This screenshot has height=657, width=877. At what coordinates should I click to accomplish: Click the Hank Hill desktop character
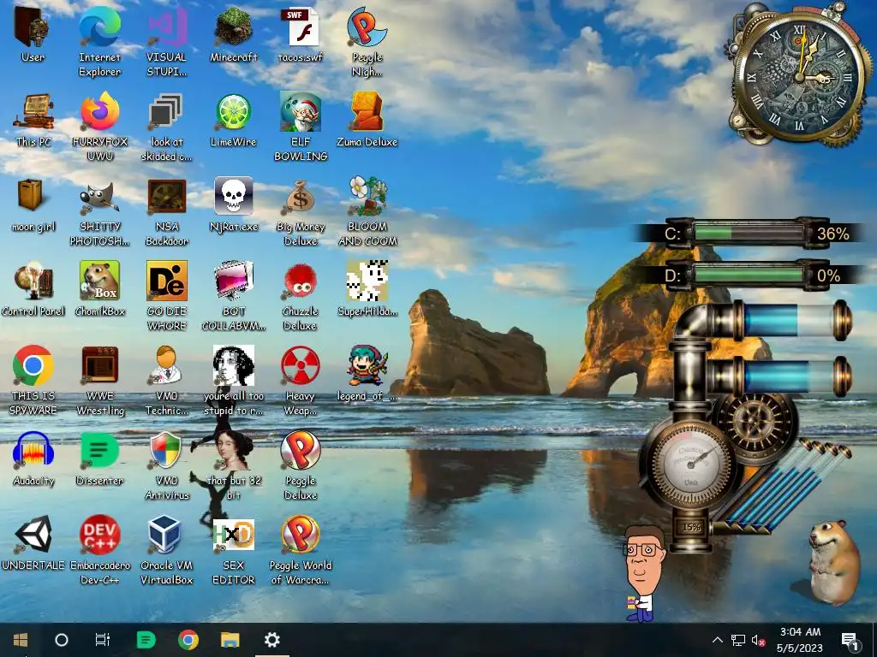[x=643, y=573]
